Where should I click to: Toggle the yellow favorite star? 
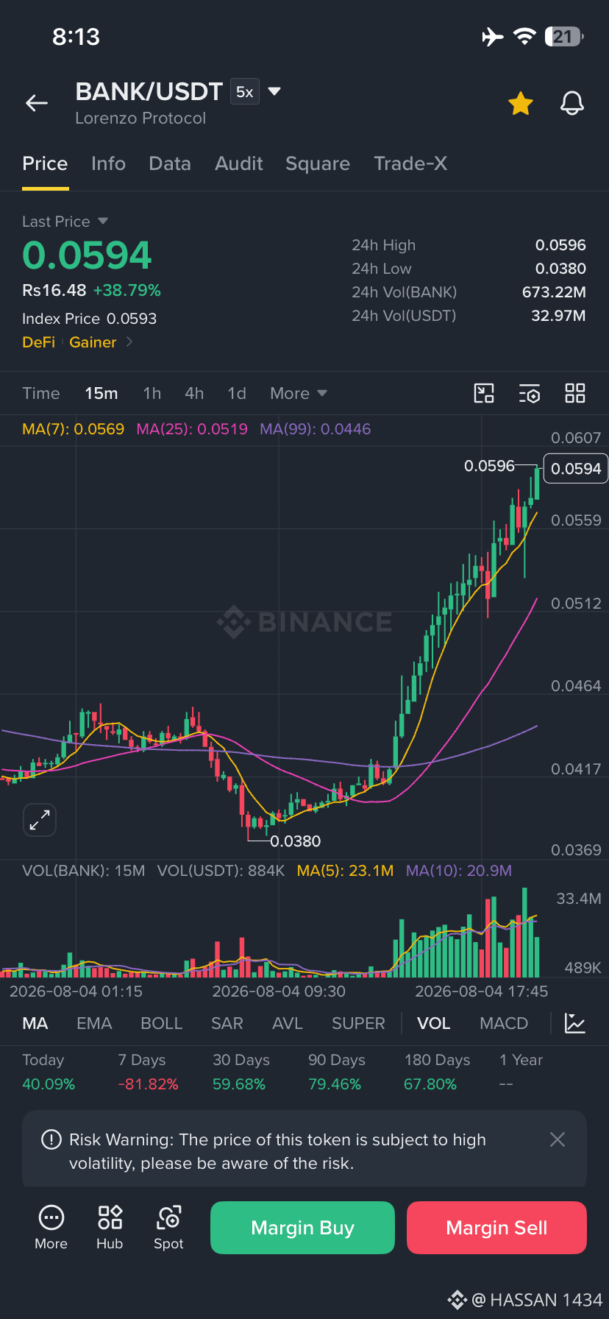(x=521, y=104)
